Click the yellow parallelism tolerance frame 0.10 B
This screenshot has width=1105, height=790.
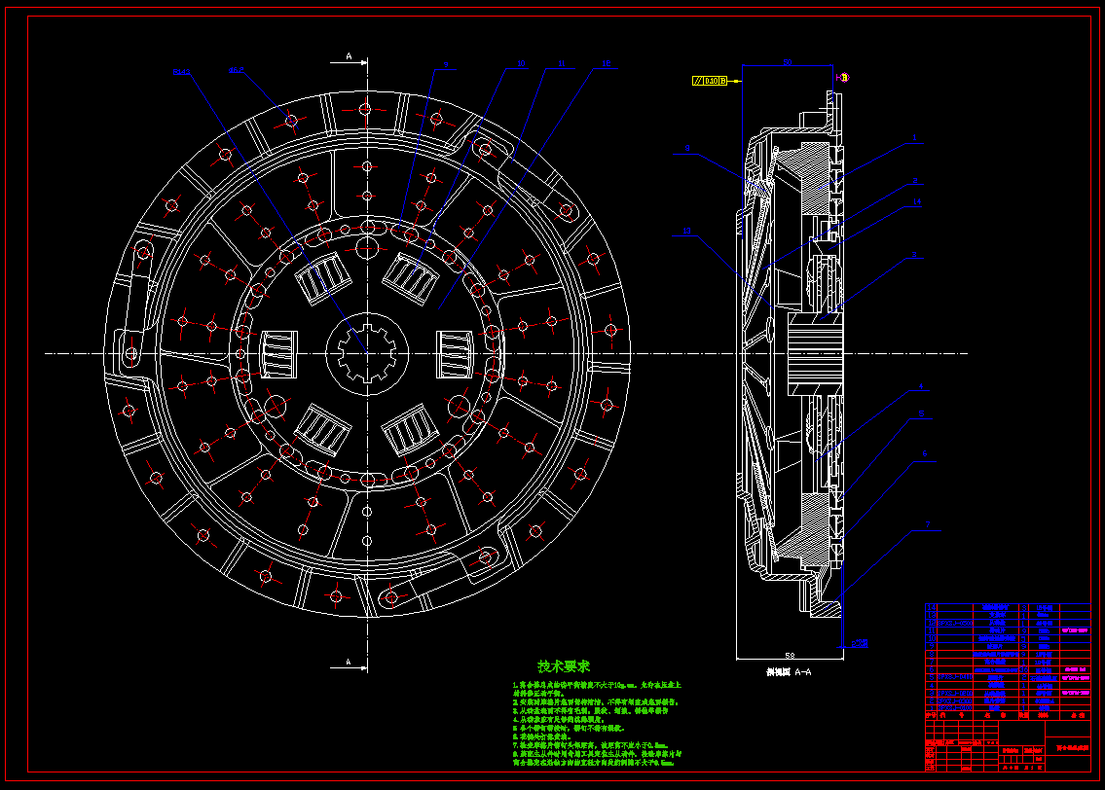pos(710,81)
